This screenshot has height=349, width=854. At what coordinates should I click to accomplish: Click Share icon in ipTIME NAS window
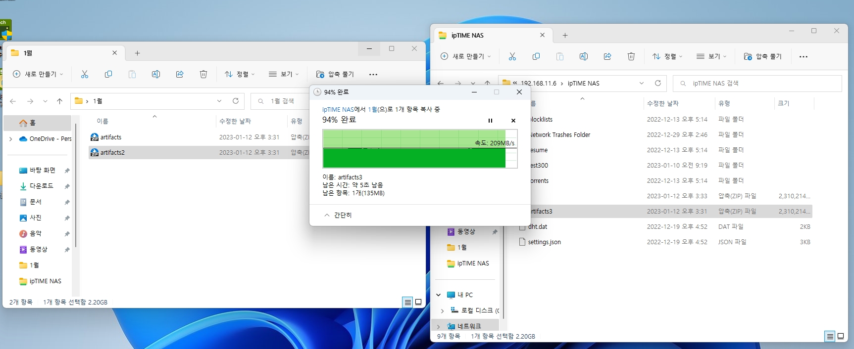coord(607,56)
